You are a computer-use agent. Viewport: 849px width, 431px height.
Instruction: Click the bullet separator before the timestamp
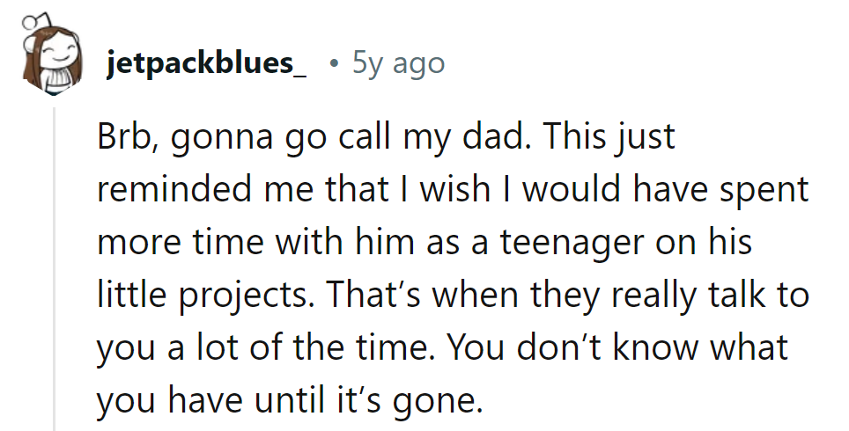pos(331,64)
